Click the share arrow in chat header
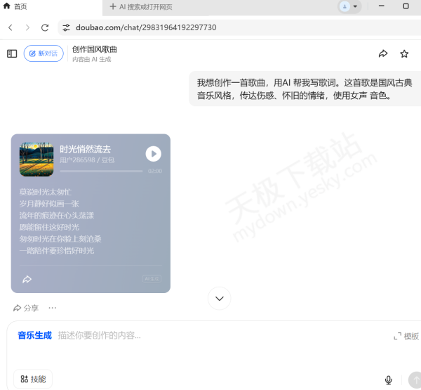This screenshot has width=421, height=390. (x=383, y=53)
